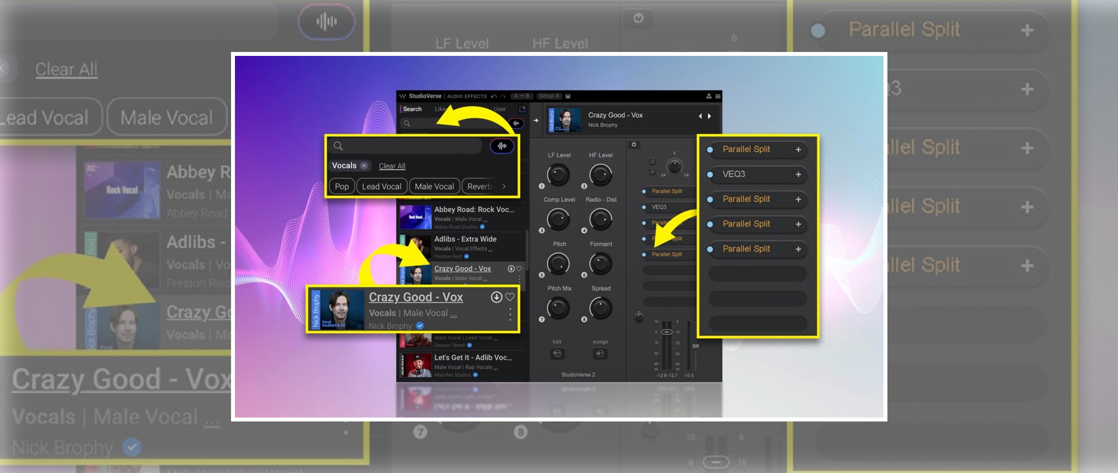
Task: Click the Waves logo beside StudioVerse title
Action: (x=402, y=96)
